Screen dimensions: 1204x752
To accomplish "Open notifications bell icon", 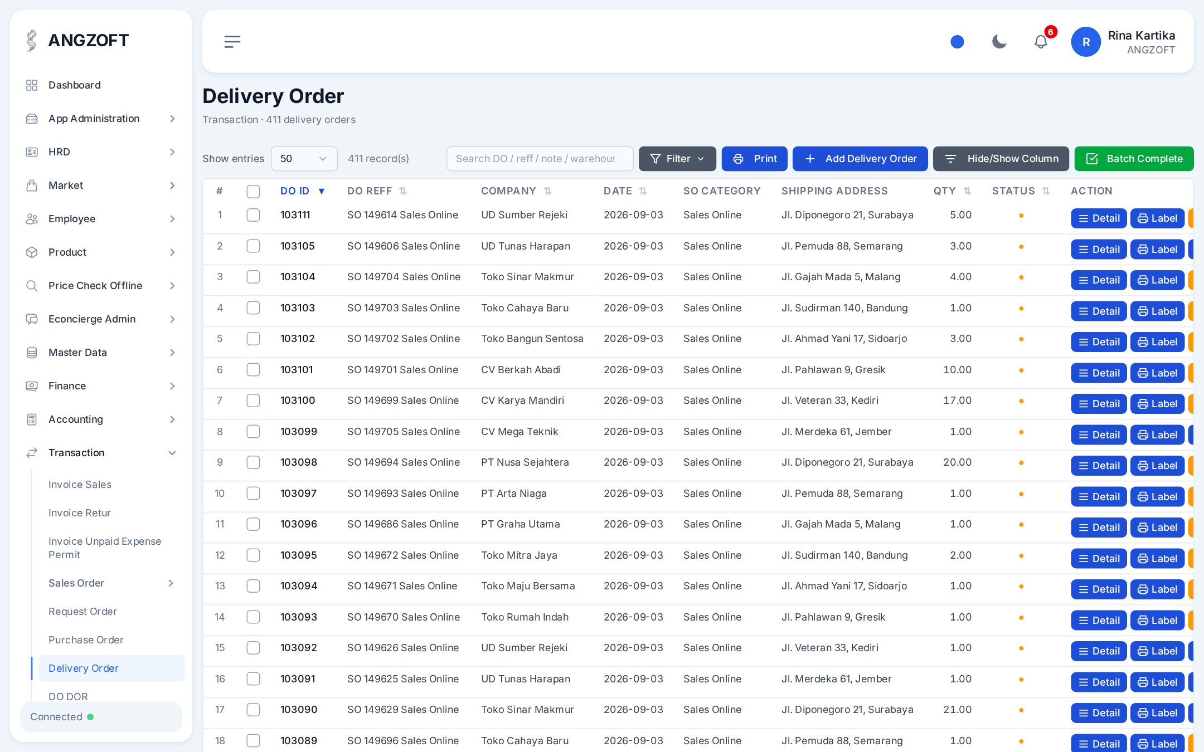I will pos(1041,42).
